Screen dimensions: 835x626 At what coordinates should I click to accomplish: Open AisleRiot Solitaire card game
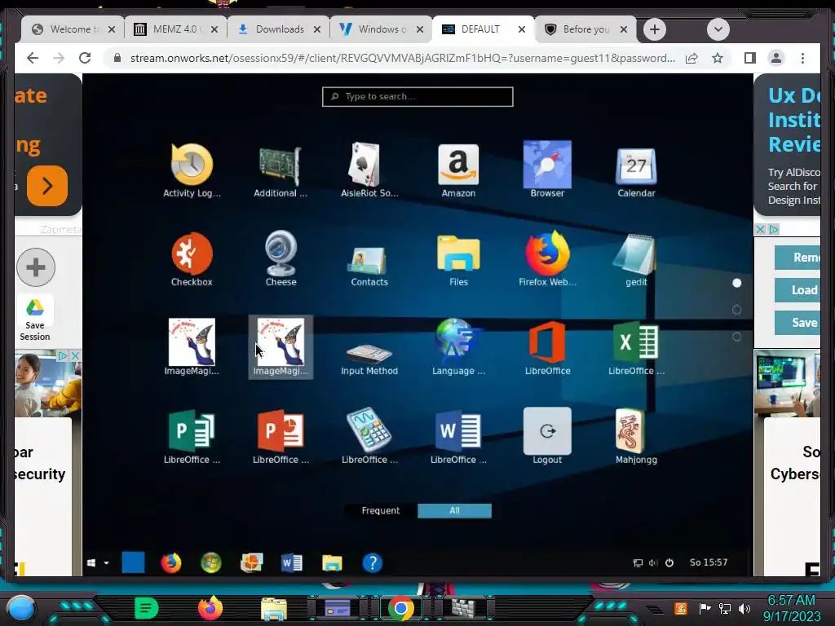(x=369, y=170)
